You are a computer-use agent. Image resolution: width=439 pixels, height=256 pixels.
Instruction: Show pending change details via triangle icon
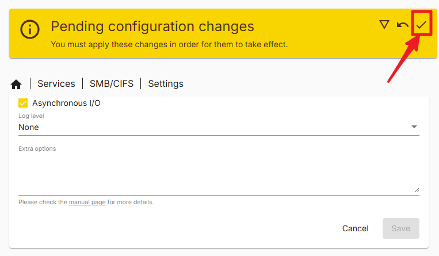point(384,25)
